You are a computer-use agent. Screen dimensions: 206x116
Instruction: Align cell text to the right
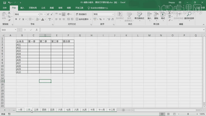(x=64, y=19)
